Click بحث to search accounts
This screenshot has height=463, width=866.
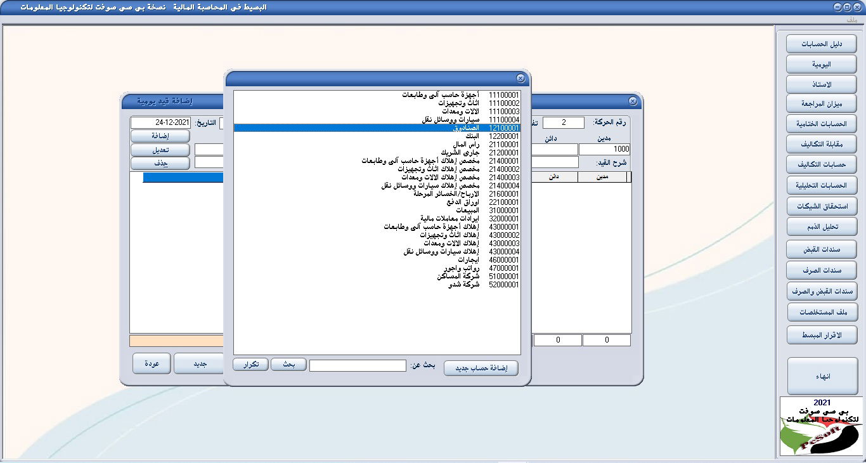(288, 364)
